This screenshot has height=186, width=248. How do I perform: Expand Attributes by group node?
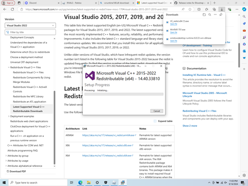[6, 156]
